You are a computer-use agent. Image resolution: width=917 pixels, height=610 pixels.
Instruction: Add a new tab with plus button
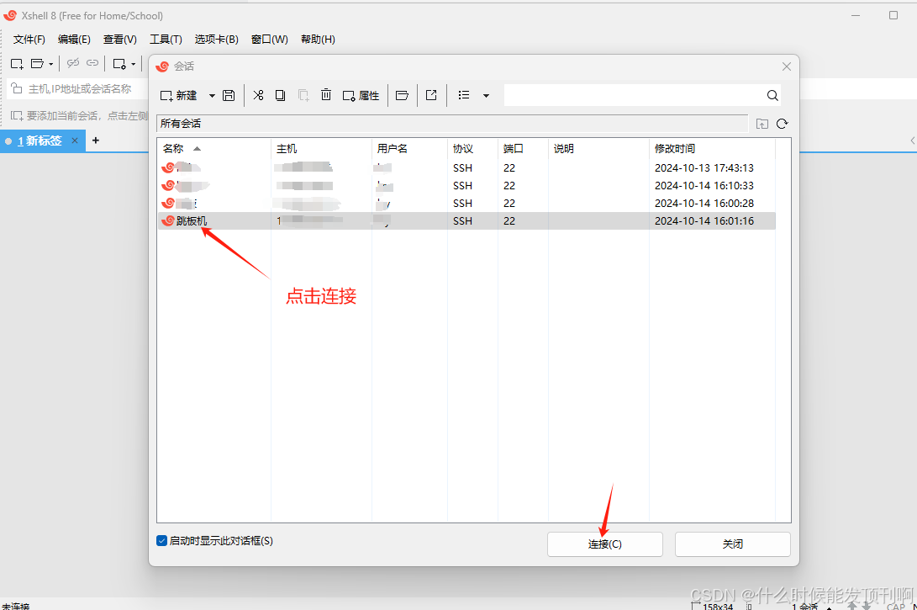(96, 141)
